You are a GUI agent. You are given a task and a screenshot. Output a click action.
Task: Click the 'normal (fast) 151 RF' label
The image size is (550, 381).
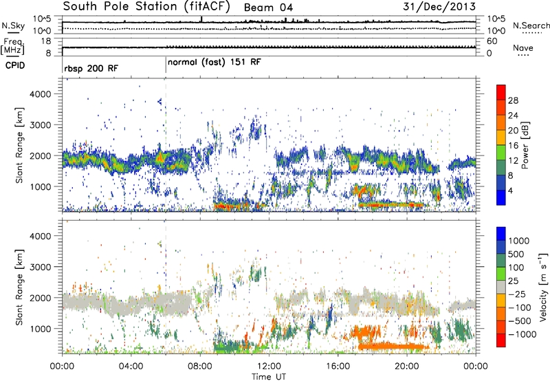click(x=214, y=63)
